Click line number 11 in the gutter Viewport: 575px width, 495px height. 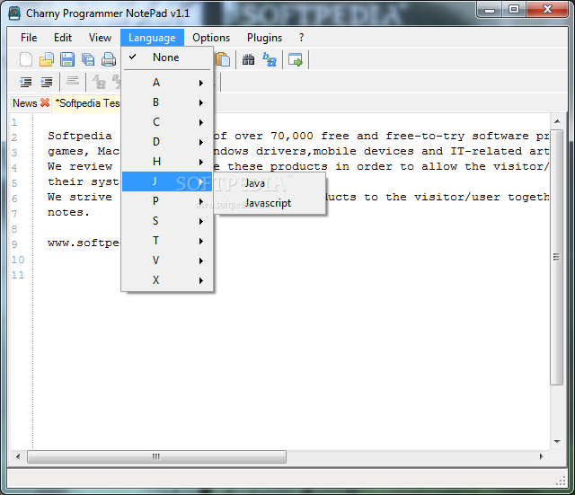point(18,276)
